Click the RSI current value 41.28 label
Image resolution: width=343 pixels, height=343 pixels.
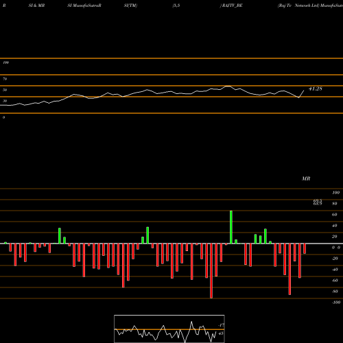coord(316,88)
